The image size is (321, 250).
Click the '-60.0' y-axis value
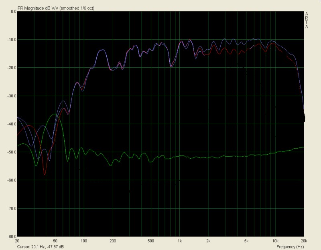(12, 180)
